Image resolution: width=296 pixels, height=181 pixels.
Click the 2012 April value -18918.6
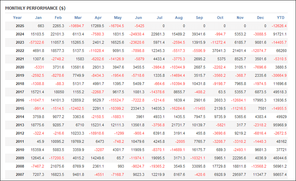pyautogui.click(x=96, y=133)
